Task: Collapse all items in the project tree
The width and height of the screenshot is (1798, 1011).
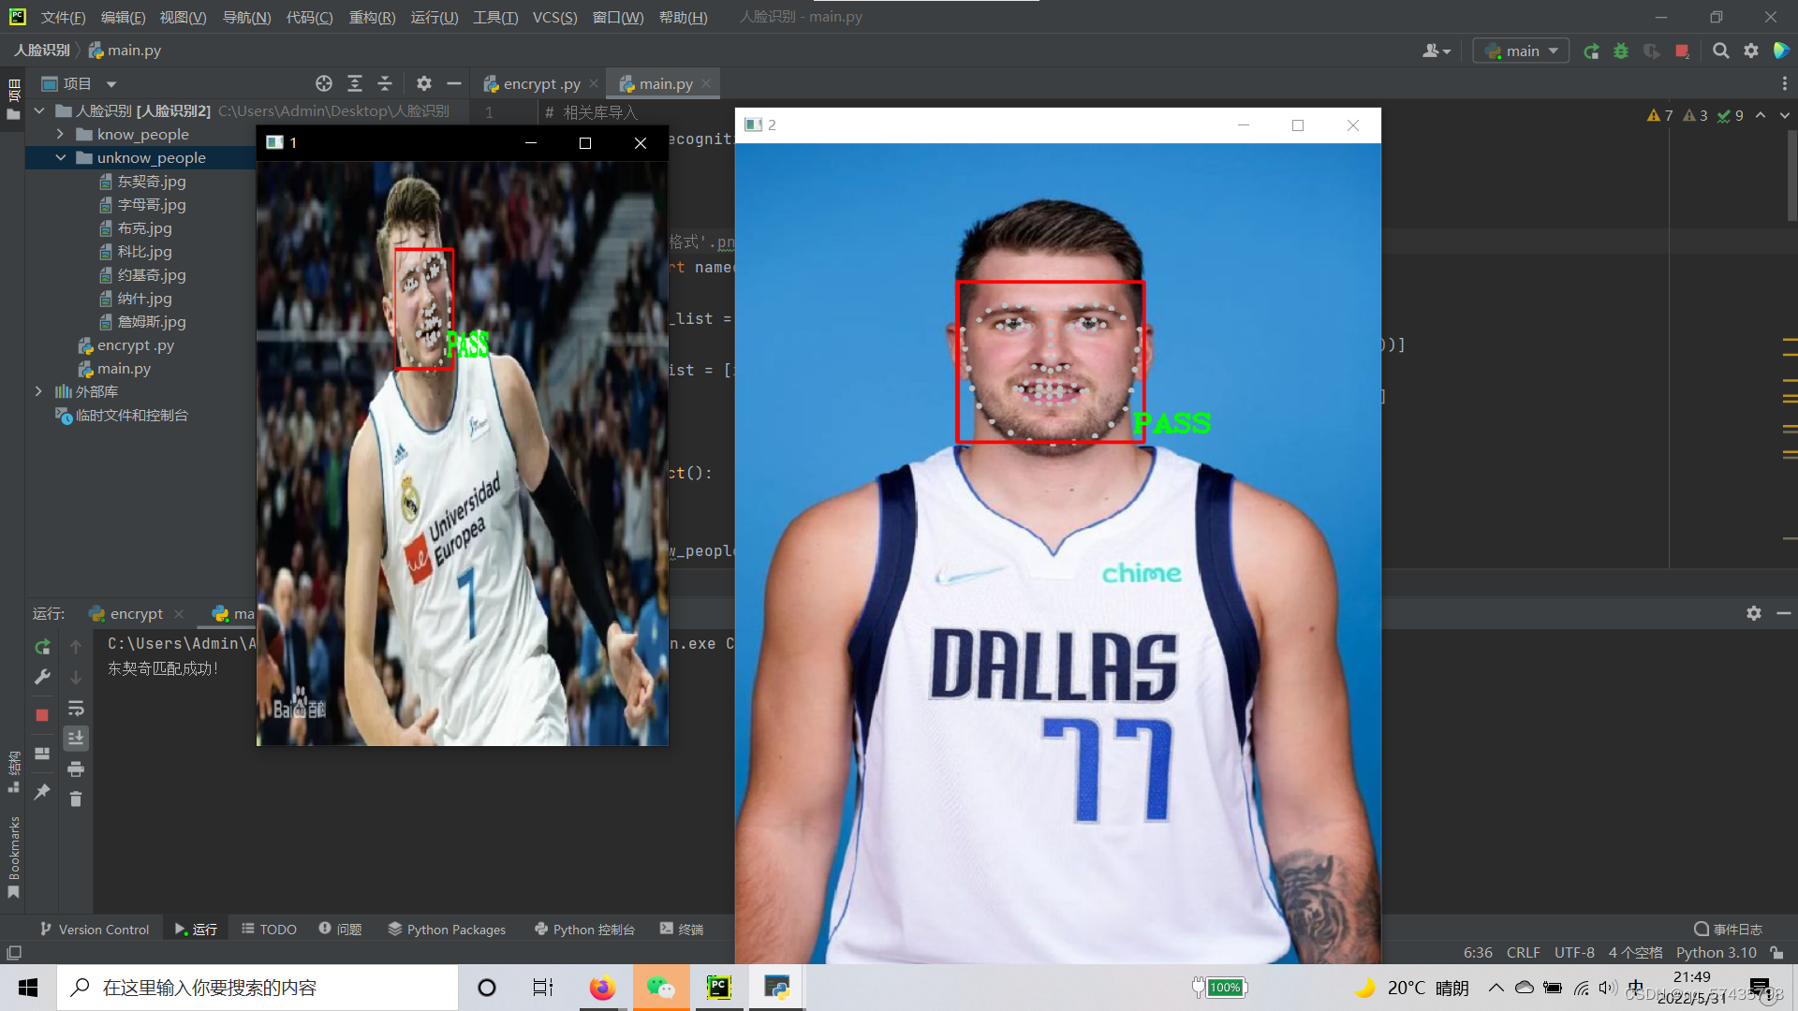Action: (x=385, y=83)
